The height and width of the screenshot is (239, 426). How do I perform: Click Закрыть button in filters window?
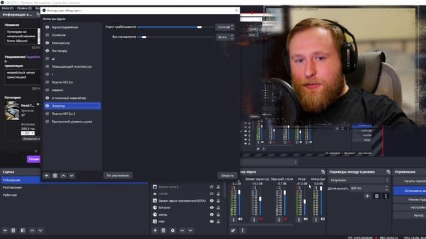tap(227, 175)
